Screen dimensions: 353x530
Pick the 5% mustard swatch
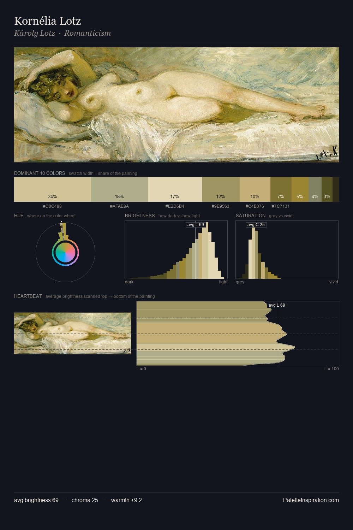300,189
